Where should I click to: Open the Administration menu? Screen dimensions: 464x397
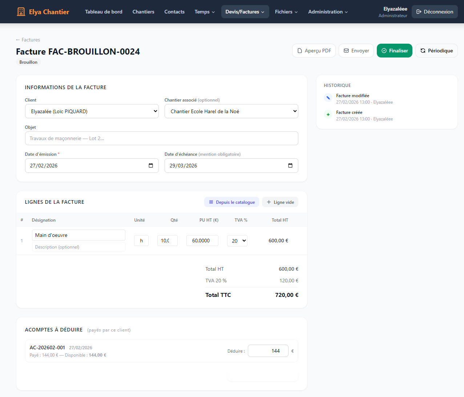[328, 12]
